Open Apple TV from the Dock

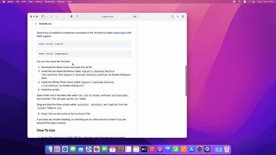coord(144,149)
